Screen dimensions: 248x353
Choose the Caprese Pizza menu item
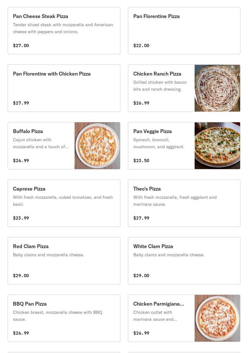pyautogui.click(x=64, y=203)
